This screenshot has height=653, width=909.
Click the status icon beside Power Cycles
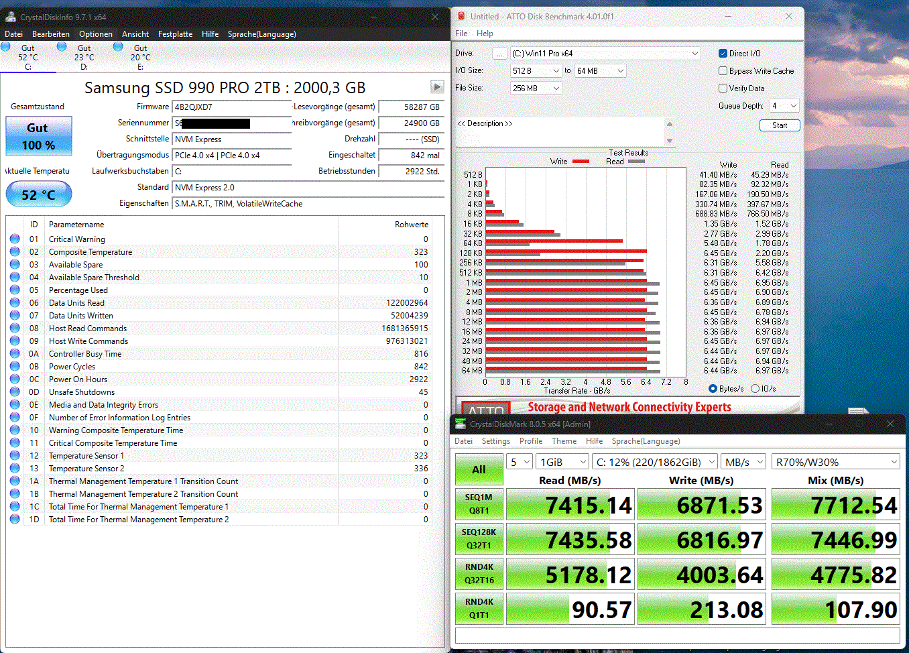[x=15, y=366]
